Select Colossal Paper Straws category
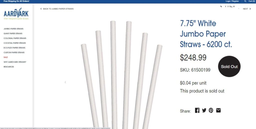Screen dimensions: 256x129 pyautogui.click(x=15, y=38)
